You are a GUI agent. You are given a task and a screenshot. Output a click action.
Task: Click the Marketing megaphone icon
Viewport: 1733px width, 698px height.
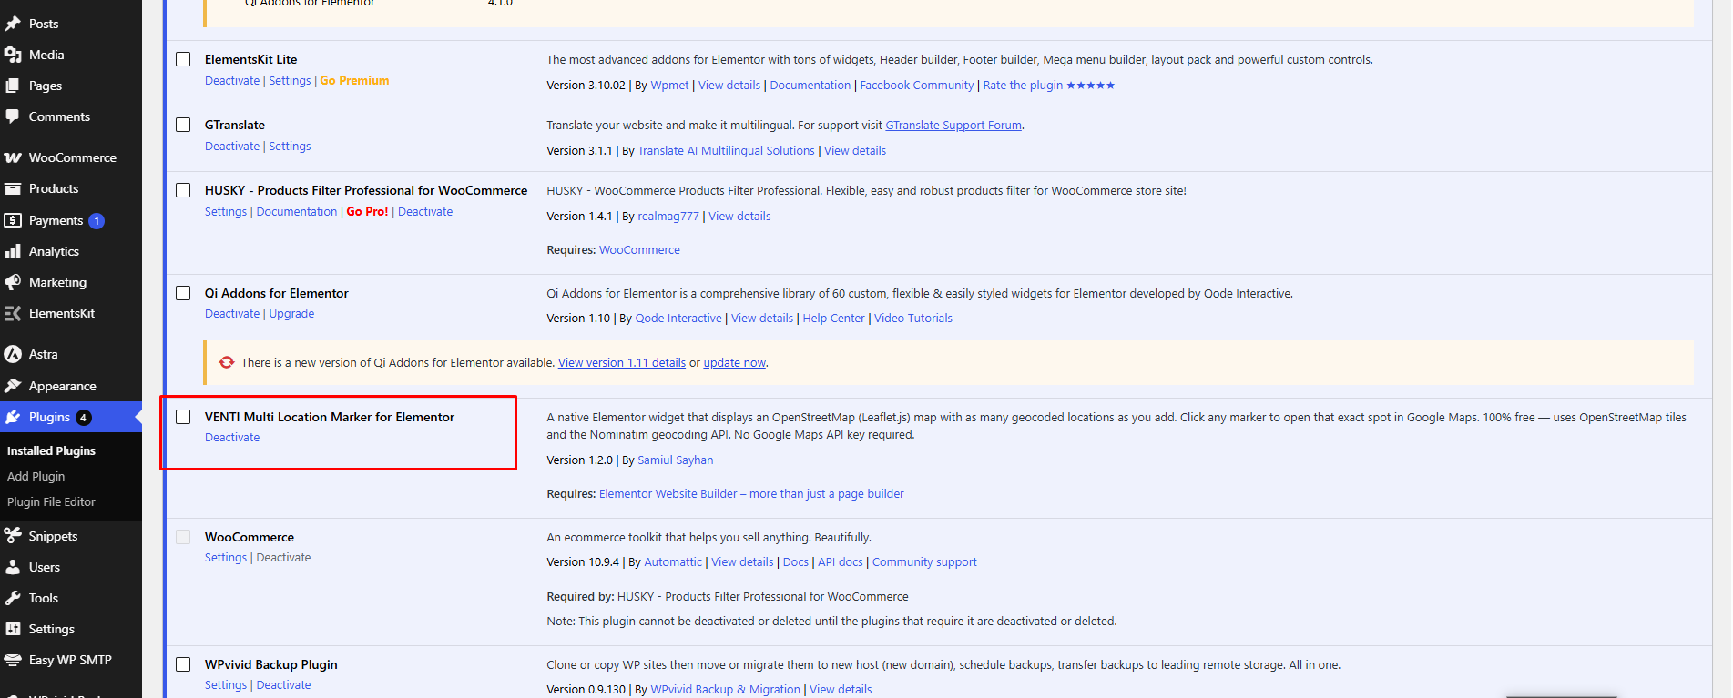13,282
